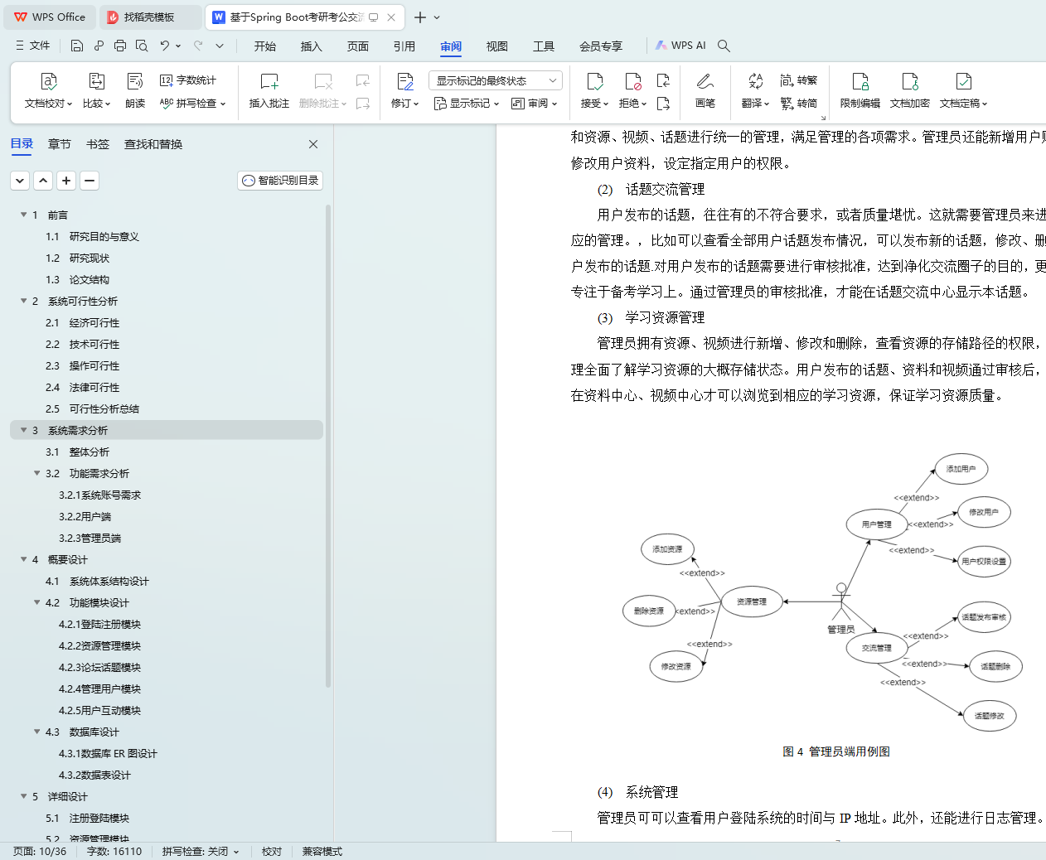Click 文档加密 document encryption icon
This screenshot has height=860, width=1046.
pos(910,81)
